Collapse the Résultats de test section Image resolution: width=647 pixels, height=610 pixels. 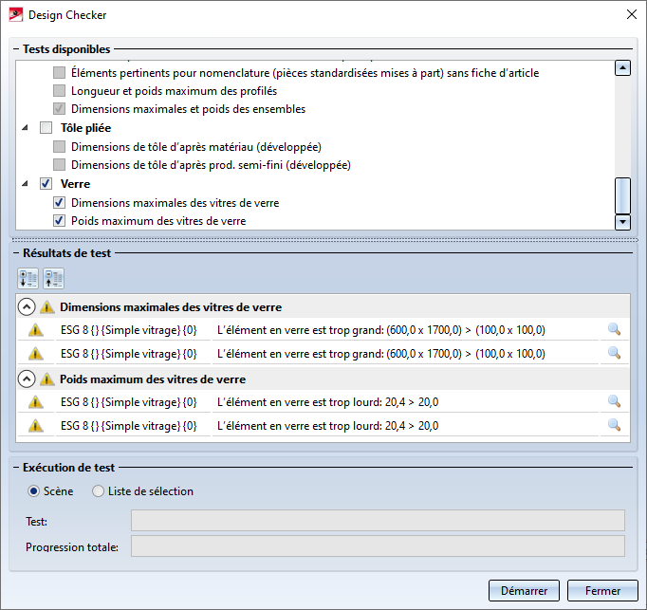16,253
